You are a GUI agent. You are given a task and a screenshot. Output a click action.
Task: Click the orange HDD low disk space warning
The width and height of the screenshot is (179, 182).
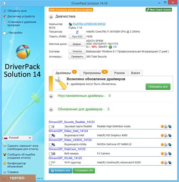tap(71, 10)
